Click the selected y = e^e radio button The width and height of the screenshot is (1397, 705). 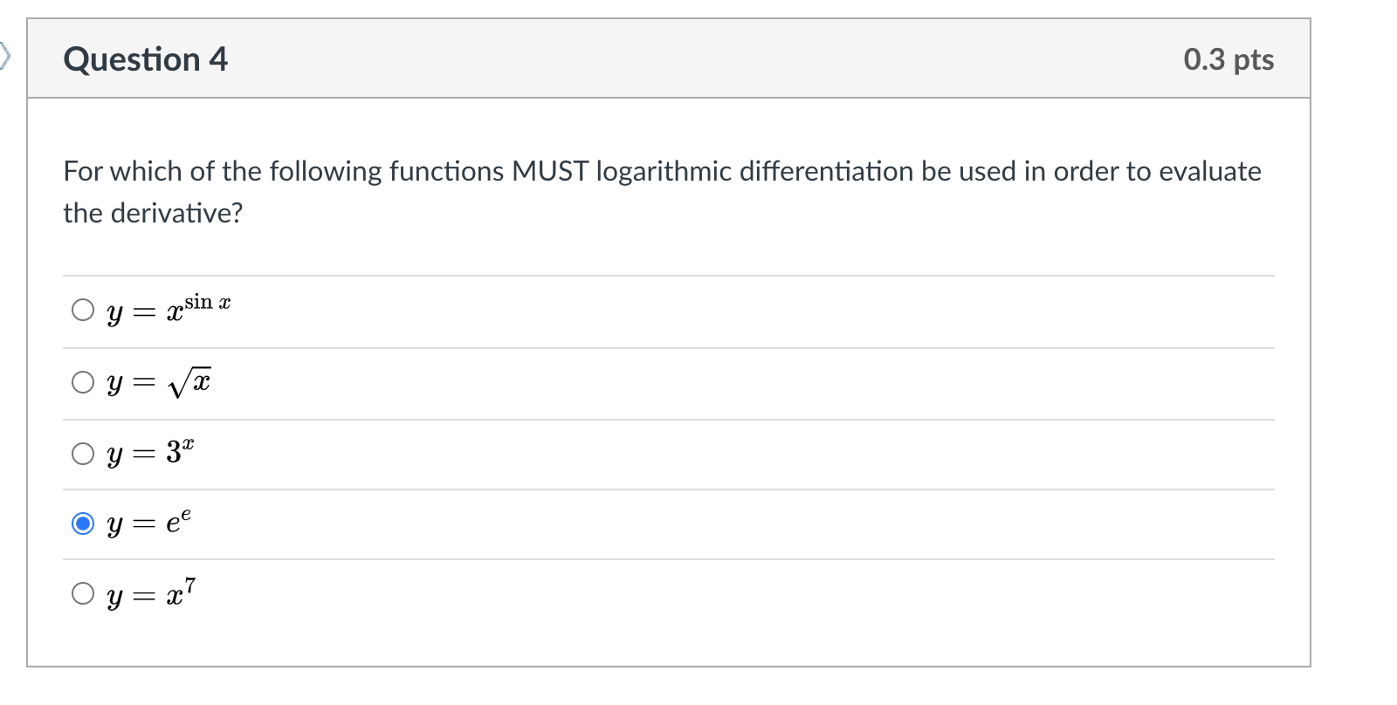[83, 524]
